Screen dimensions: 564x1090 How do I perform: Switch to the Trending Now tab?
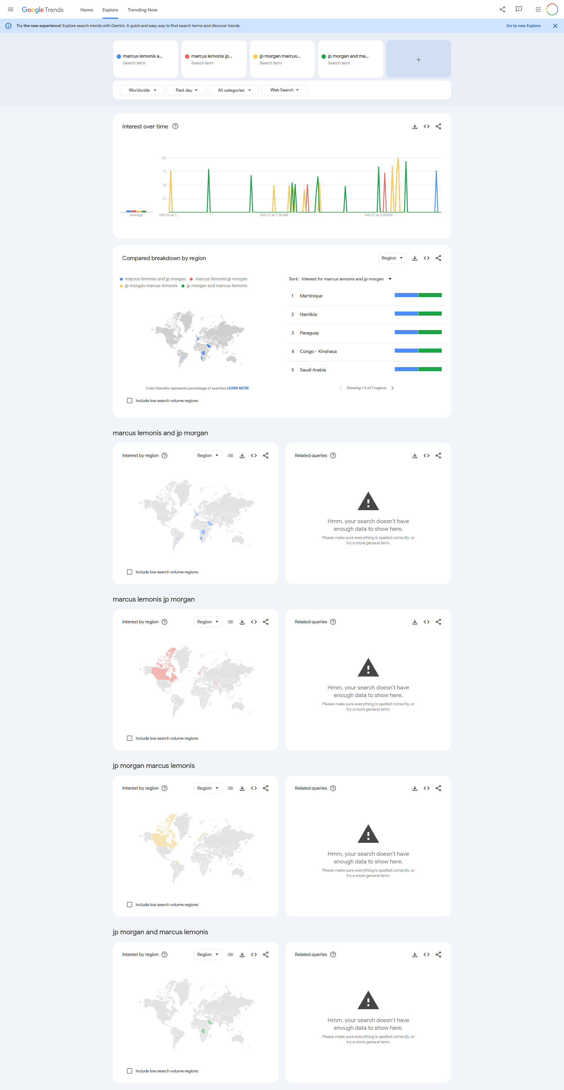point(142,10)
